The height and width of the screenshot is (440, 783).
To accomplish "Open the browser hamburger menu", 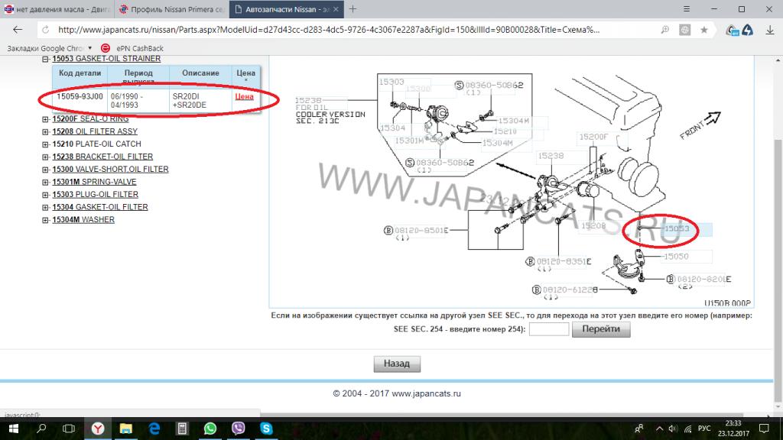I will (x=687, y=9).
